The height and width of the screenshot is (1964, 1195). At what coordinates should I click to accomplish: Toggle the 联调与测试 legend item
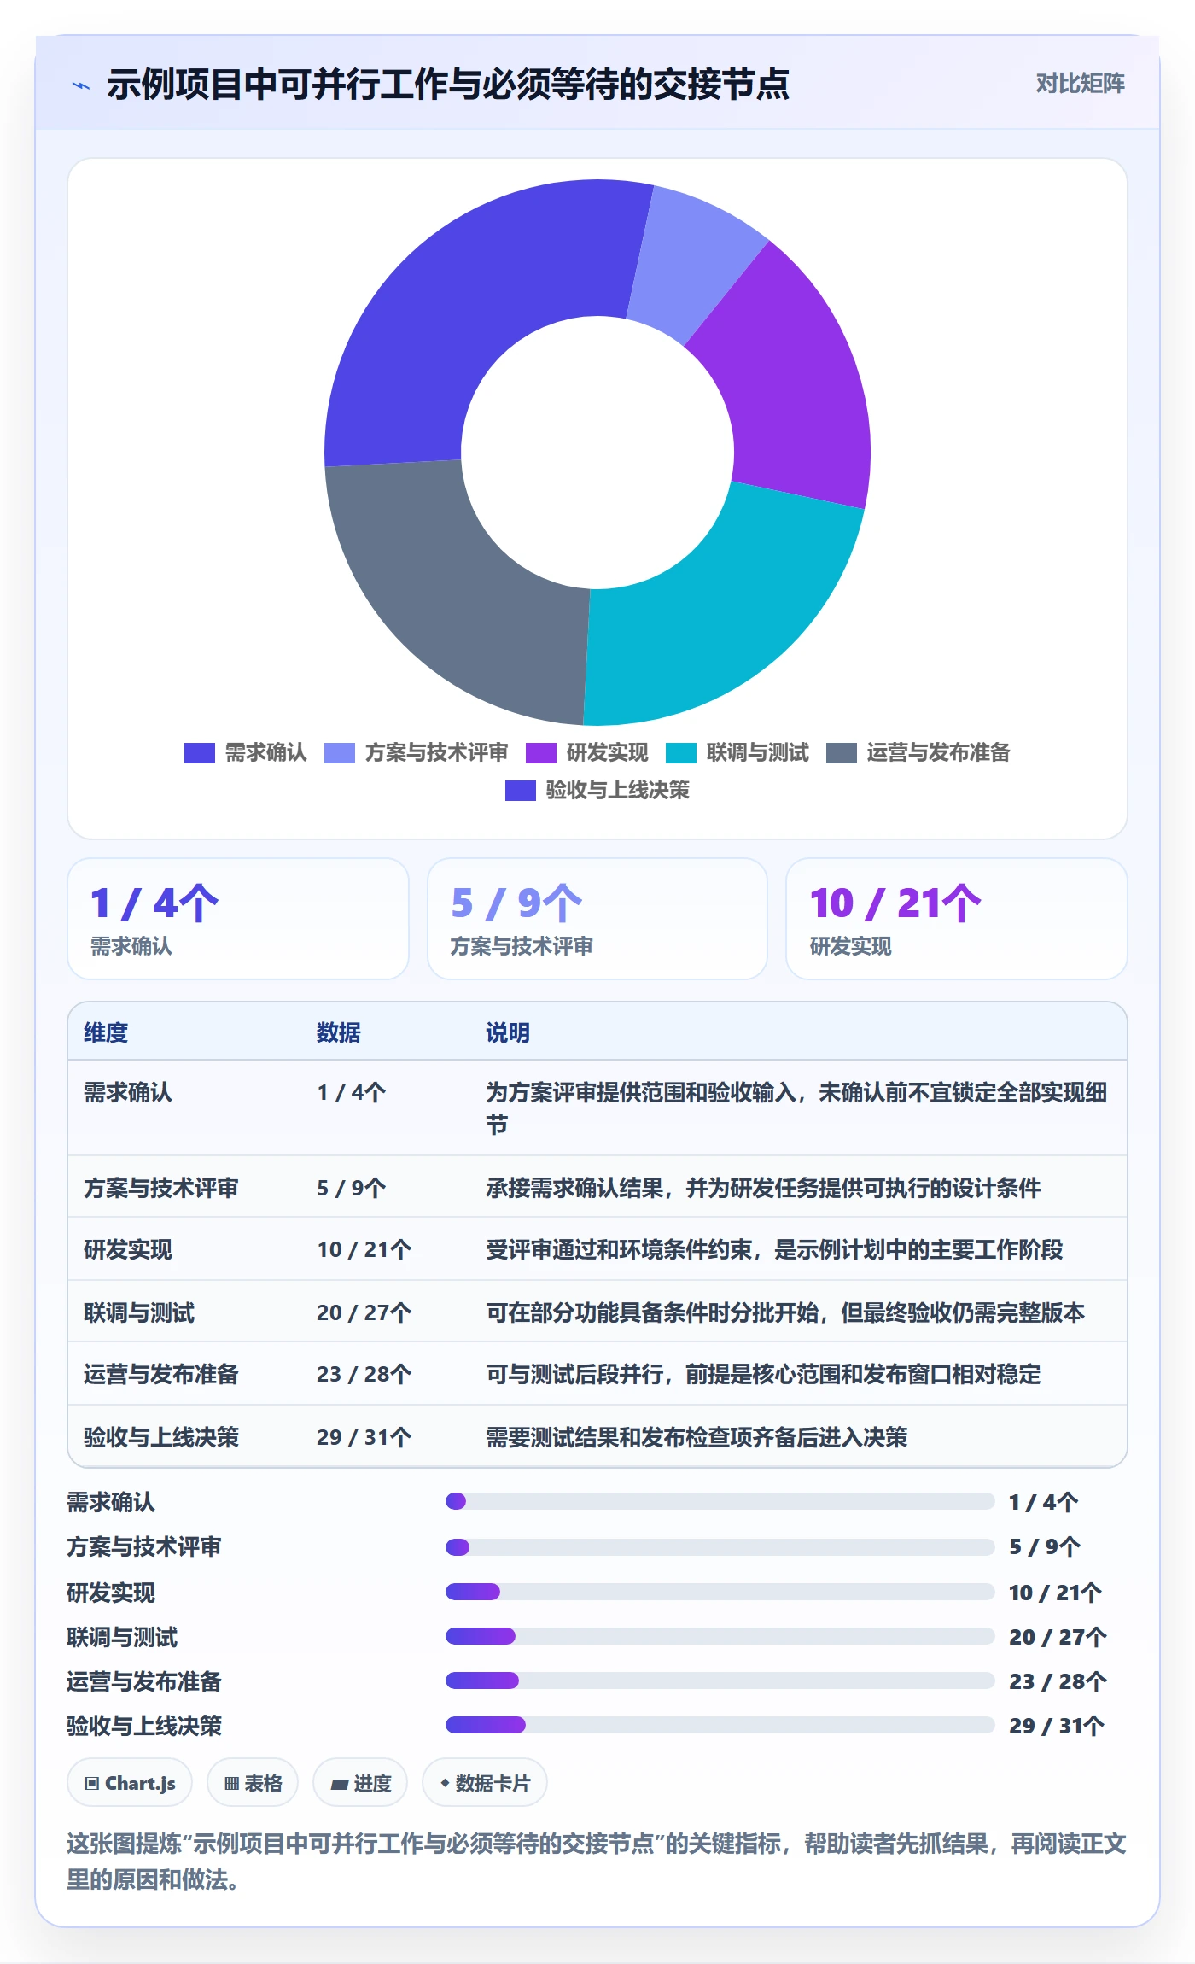coord(737,752)
